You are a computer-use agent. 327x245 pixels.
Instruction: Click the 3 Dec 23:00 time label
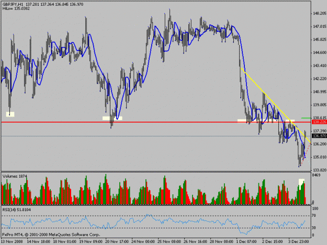299,241
